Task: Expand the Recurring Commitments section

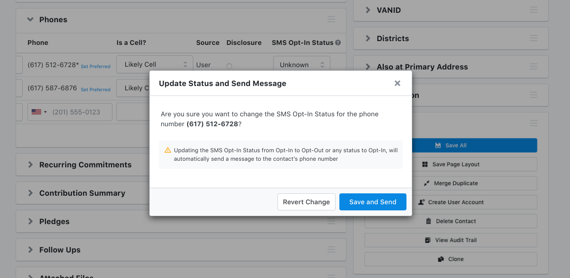Action: pyautogui.click(x=32, y=165)
